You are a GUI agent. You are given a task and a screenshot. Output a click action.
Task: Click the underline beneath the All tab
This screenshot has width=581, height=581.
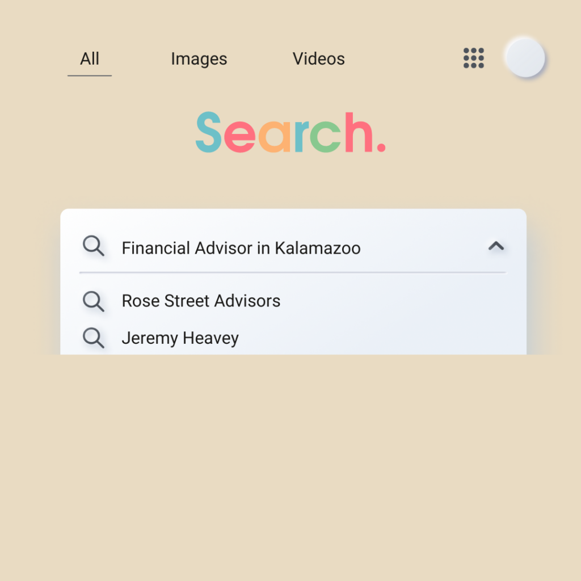pyautogui.click(x=90, y=75)
